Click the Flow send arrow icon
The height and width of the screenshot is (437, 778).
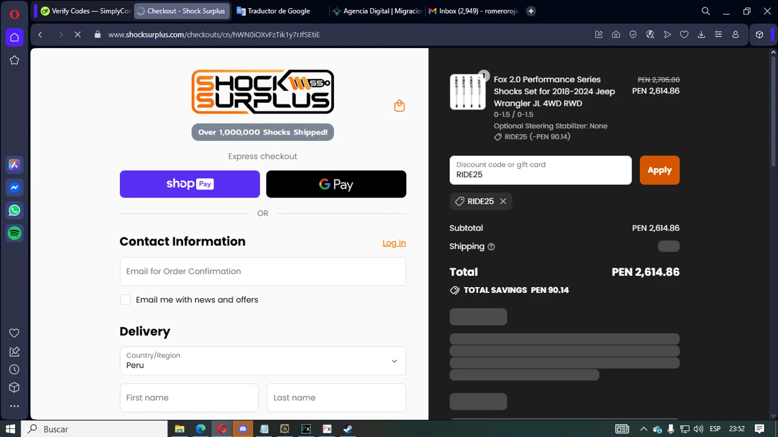667,35
